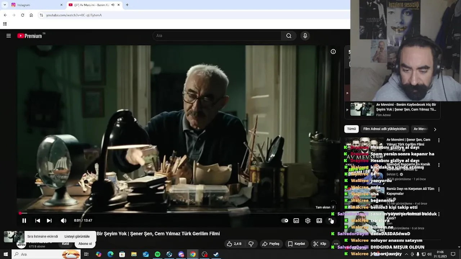Go to the previous video in the player
This screenshot has width=461, height=259.
[x=37, y=221]
